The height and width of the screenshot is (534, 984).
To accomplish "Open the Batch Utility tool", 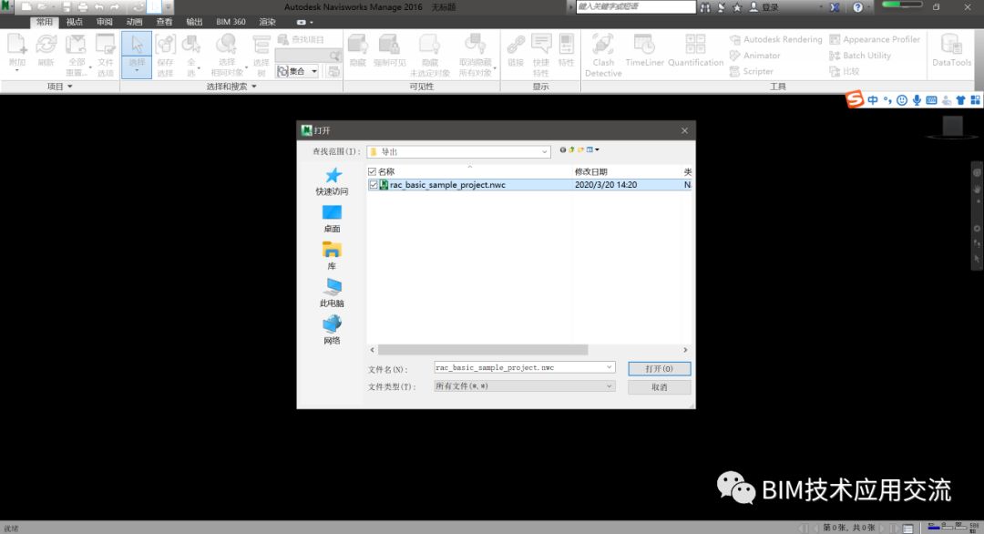I will click(x=860, y=56).
